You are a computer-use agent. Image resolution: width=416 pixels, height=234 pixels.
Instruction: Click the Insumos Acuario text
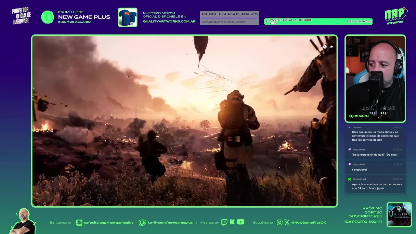point(74,22)
